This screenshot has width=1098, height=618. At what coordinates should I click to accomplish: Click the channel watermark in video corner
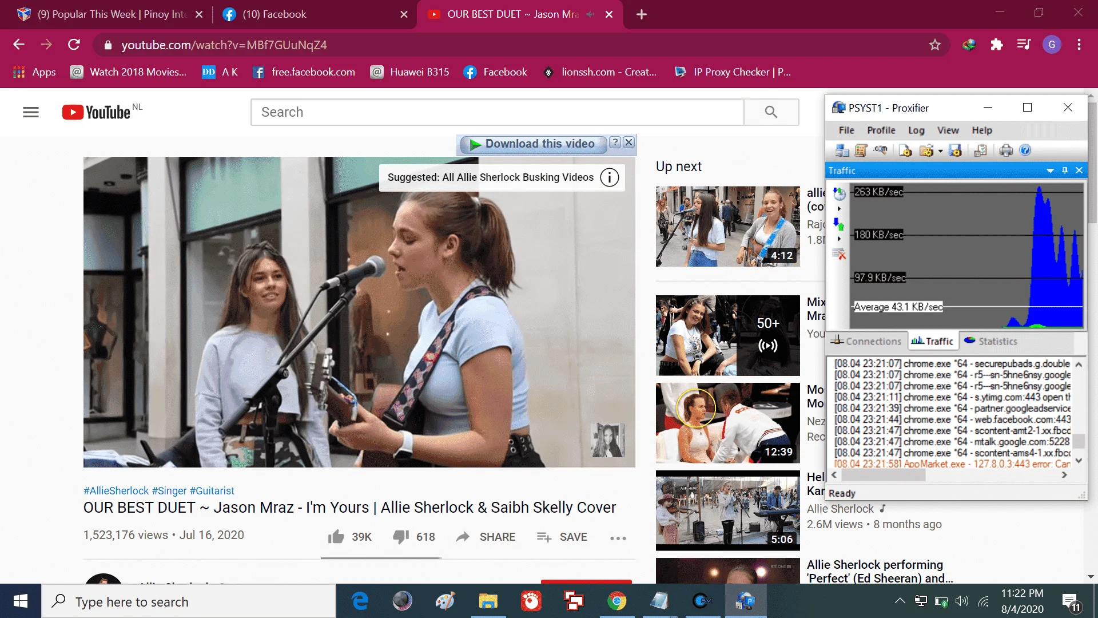[607, 440]
